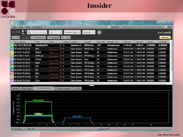This screenshot has height=137, width=183.
Task: Open the Network Type dropdown
Action: point(72,32)
